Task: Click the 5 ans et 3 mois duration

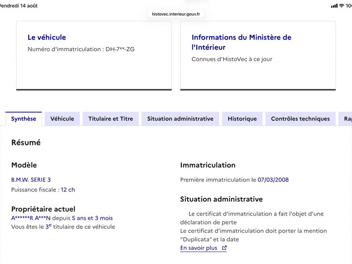Action: [x=92, y=218]
